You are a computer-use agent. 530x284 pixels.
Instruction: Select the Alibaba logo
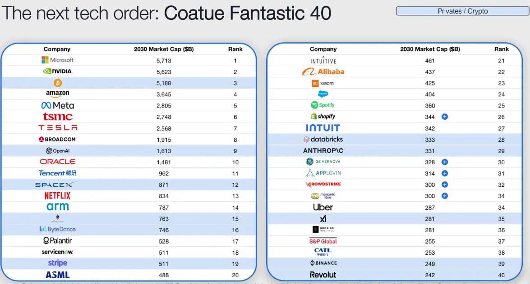point(323,72)
